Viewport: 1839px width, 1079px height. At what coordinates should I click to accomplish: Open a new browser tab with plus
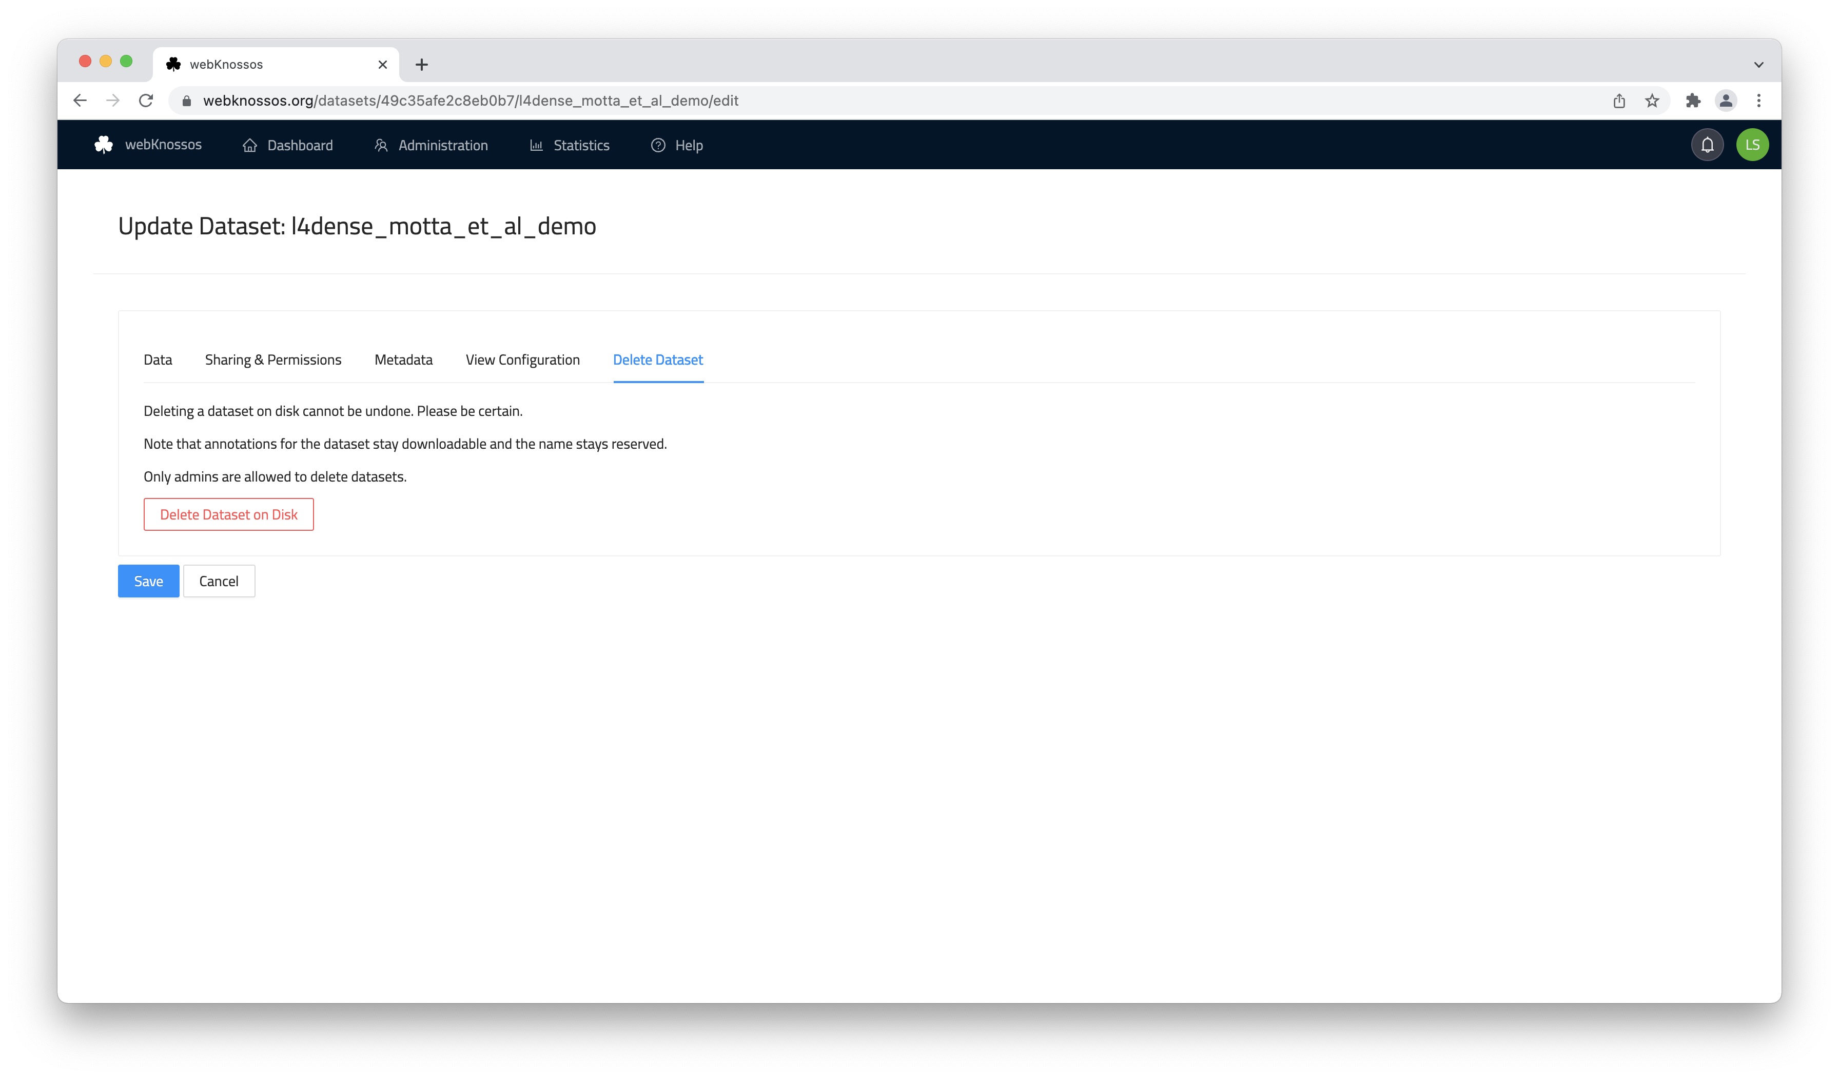(x=422, y=64)
